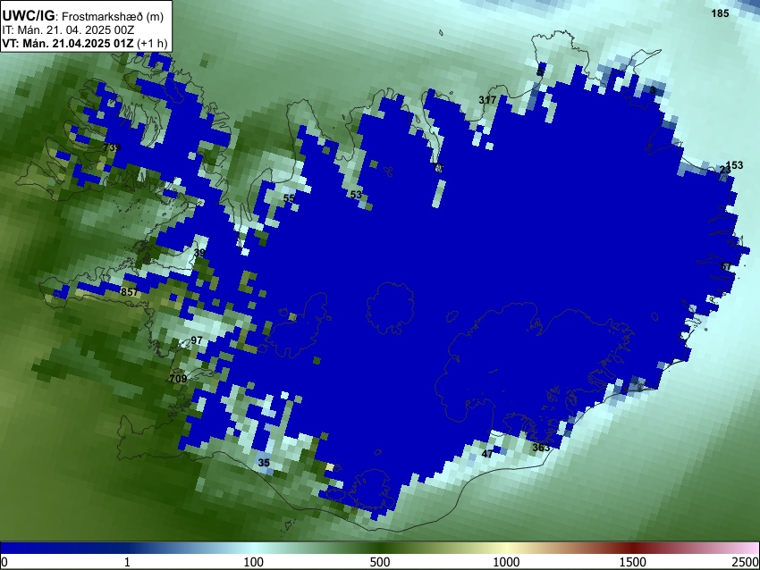Click the legend label 100
Image resolution: width=760 pixels, height=570 pixels.
tap(253, 562)
